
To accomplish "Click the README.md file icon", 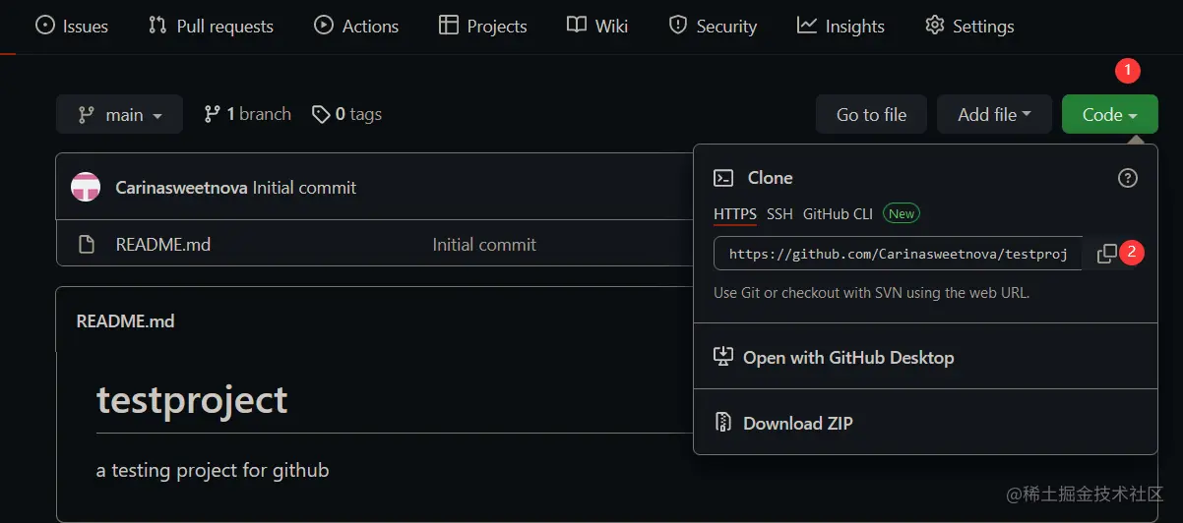I will click(87, 244).
